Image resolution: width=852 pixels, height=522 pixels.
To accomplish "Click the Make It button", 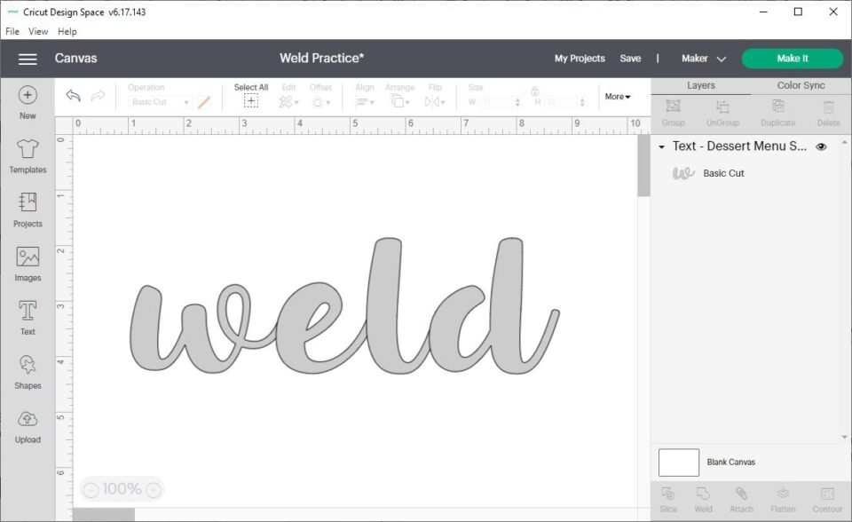I will click(x=793, y=58).
